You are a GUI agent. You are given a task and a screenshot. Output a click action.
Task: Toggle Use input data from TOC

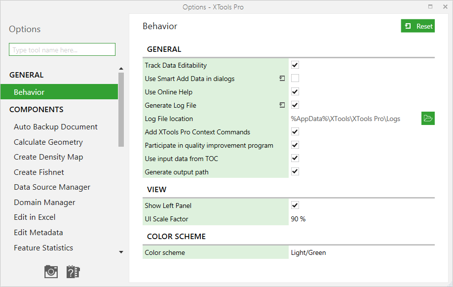[x=295, y=158]
